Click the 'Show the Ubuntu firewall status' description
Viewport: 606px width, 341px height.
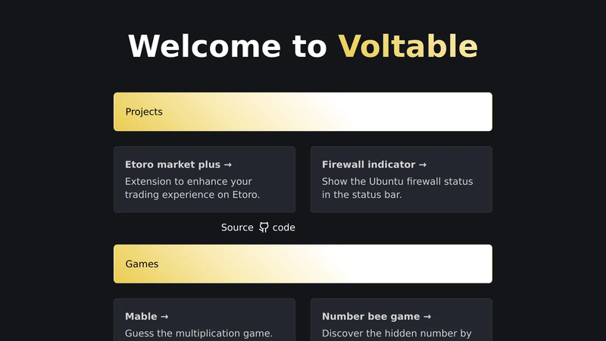coord(397,181)
